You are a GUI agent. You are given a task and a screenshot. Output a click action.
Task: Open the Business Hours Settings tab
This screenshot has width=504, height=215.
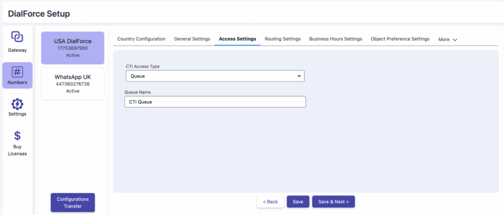tap(336, 39)
